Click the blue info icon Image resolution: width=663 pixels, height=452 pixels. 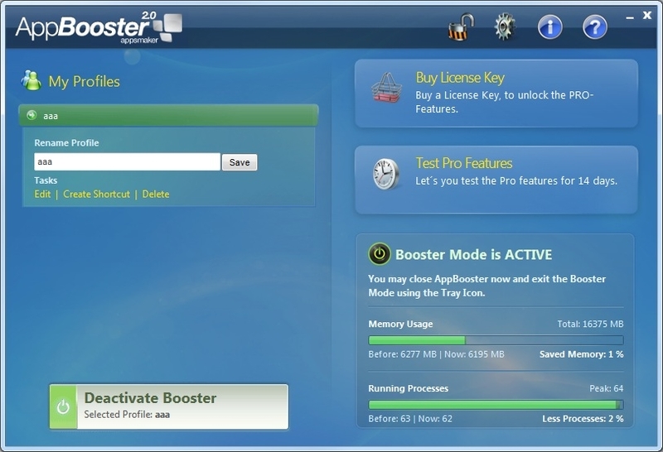tap(550, 27)
